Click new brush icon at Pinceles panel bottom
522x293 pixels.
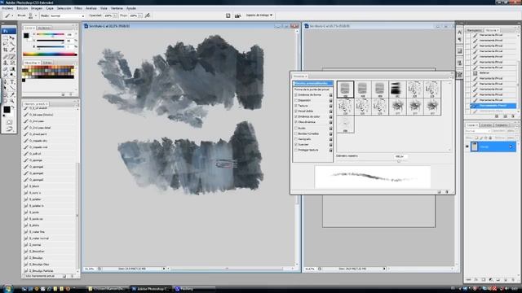click(440, 192)
